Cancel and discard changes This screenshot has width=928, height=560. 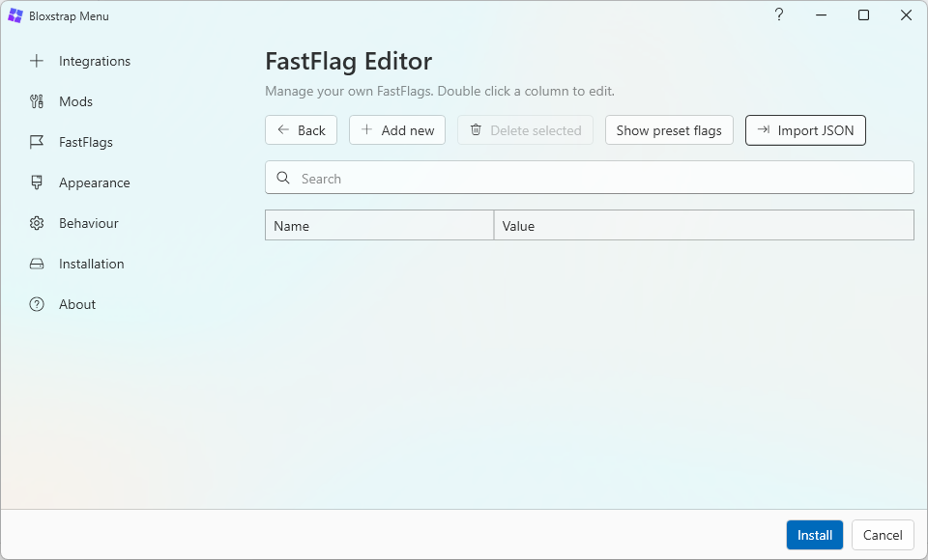[883, 535]
